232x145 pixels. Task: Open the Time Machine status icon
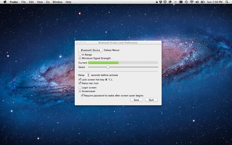(186, 2)
